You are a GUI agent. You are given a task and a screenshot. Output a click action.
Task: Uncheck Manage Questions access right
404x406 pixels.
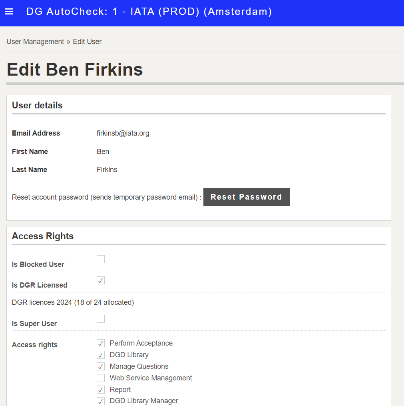[101, 366]
